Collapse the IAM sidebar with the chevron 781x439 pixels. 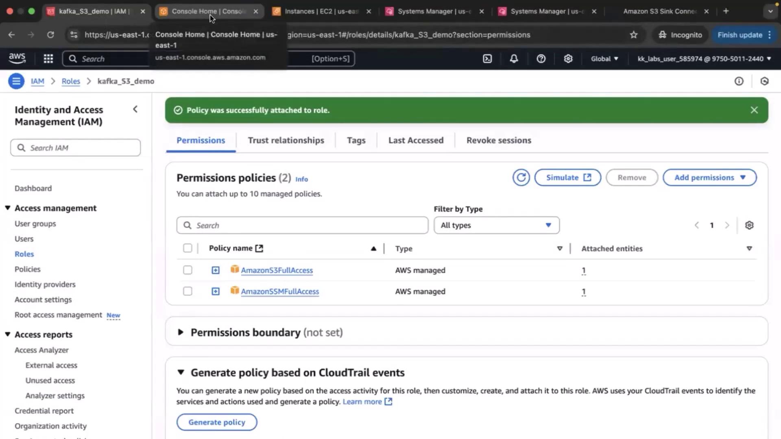pyautogui.click(x=135, y=109)
